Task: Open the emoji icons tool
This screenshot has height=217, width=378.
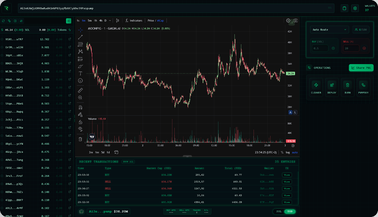Action: (x=80, y=81)
